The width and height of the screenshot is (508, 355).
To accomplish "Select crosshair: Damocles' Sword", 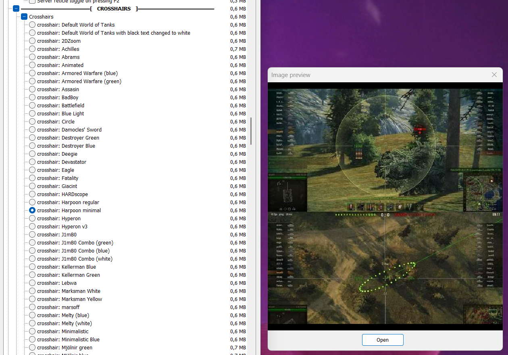I will [x=32, y=129].
